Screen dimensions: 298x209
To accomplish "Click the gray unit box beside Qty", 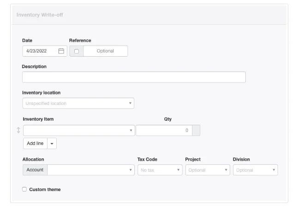I will (196, 130).
